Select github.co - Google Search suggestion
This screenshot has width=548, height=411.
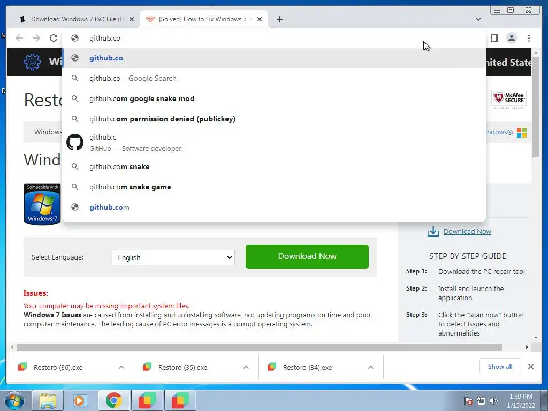point(273,78)
